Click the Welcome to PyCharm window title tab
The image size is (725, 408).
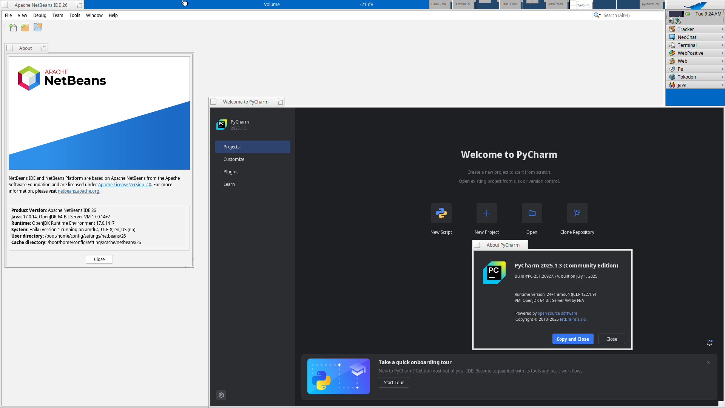pyautogui.click(x=247, y=102)
